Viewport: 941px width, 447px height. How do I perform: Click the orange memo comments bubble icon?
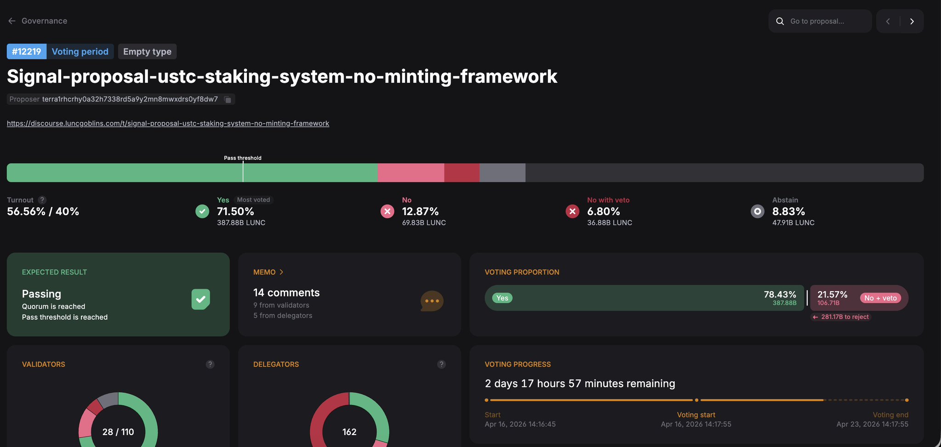pyautogui.click(x=432, y=301)
